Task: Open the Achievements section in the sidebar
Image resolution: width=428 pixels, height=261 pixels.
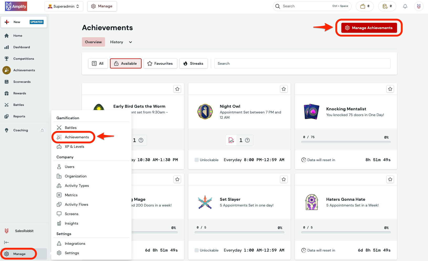Action: [24, 70]
